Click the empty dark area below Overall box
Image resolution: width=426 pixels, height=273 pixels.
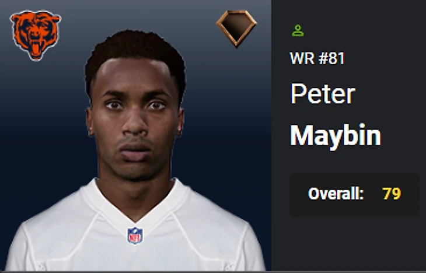[x=354, y=243]
